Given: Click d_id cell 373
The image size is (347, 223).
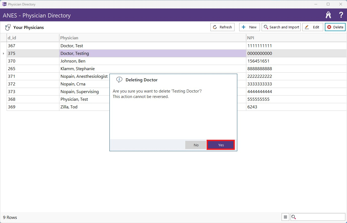Looking at the screenshot, I should [x=33, y=92].
